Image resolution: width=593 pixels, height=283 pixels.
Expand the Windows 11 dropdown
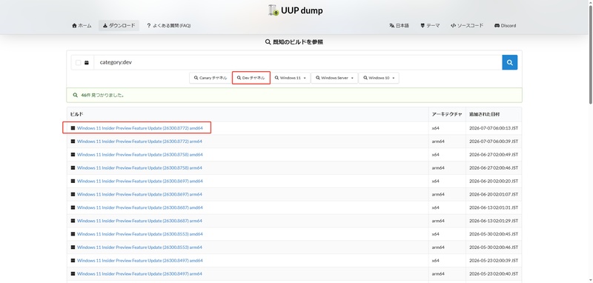click(290, 78)
